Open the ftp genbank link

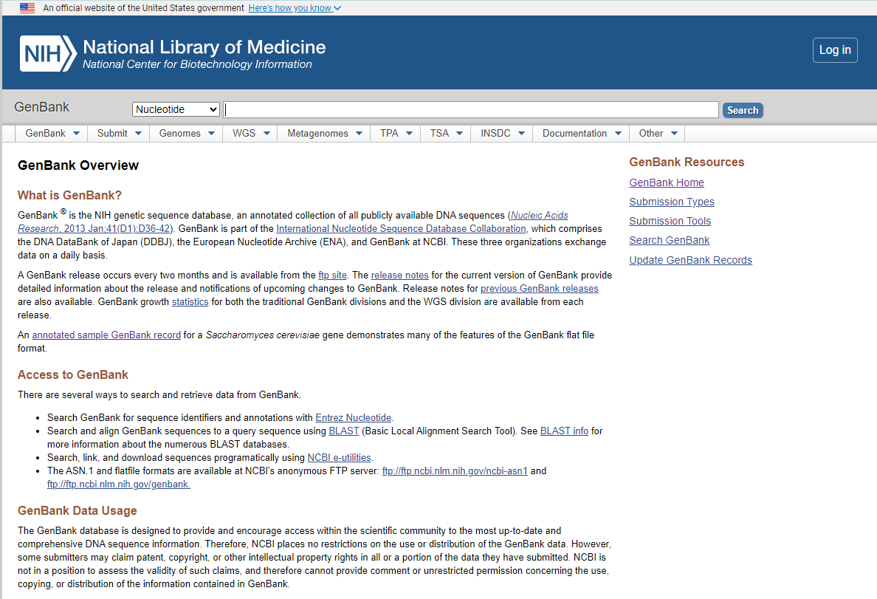tap(119, 485)
